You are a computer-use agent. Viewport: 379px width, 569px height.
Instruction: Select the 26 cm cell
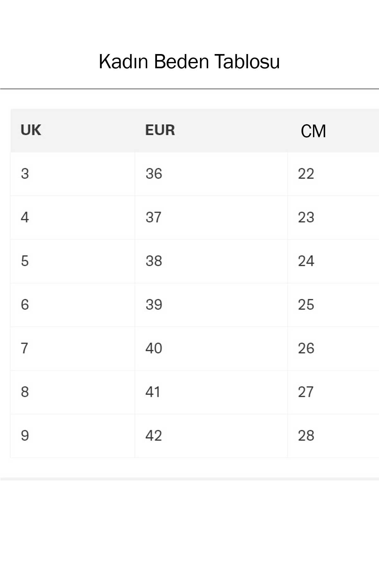(x=306, y=348)
